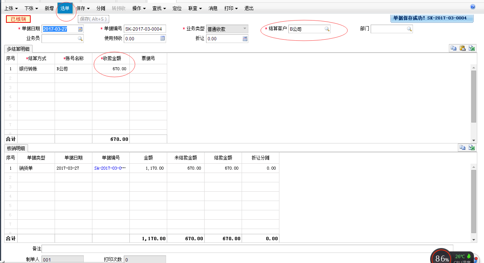The width and height of the screenshot is (484, 263).
Task: Open the calculator icon in 折让 field
Action: click(245, 38)
